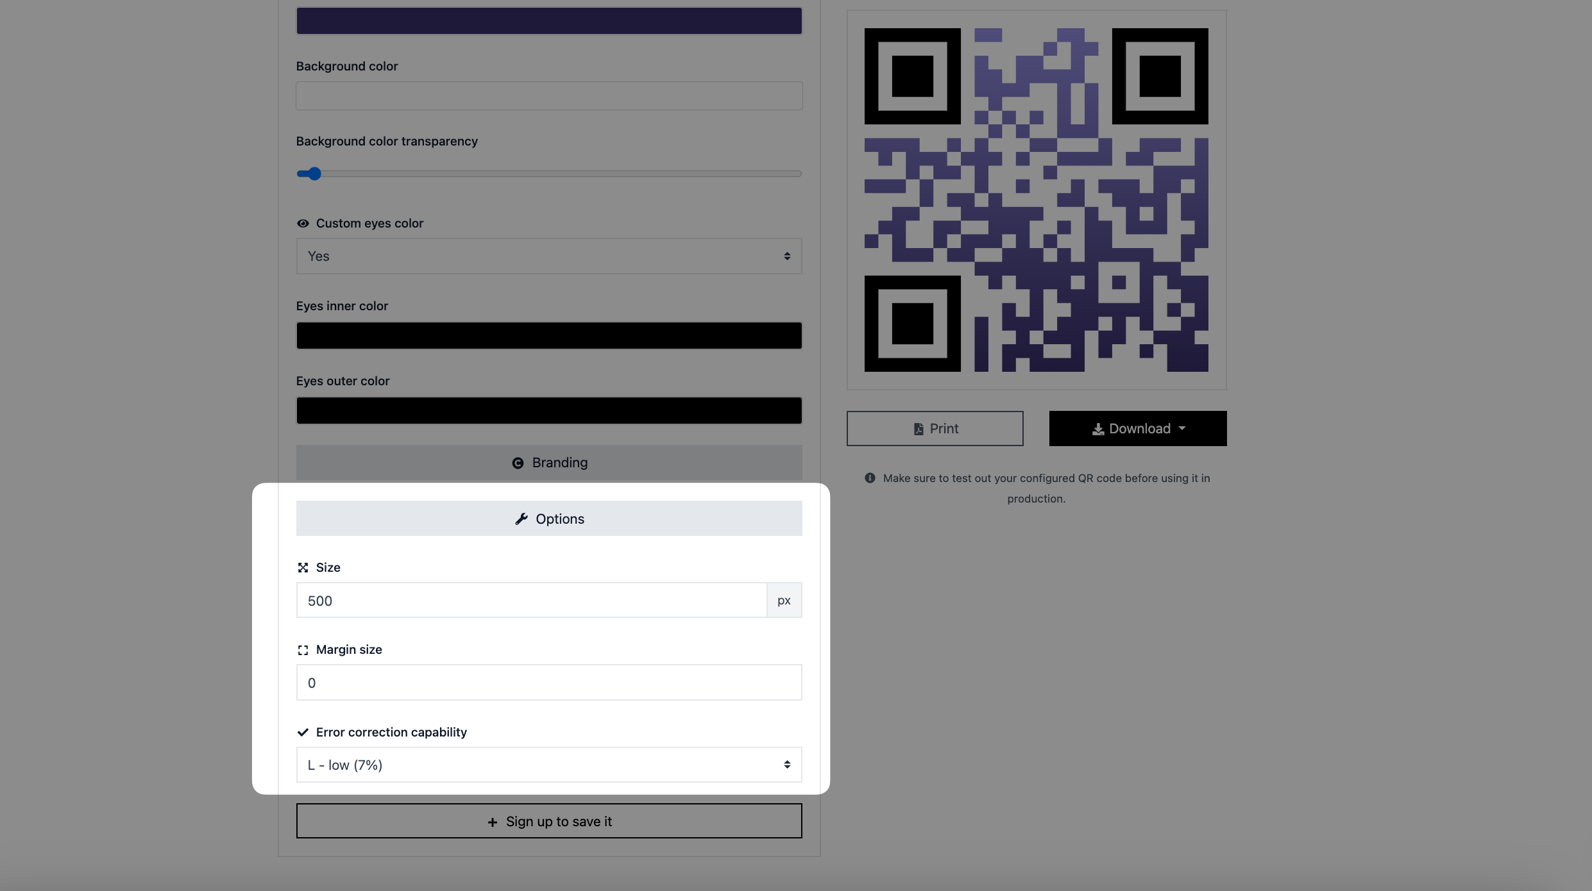Click the Margin size label
Viewport: 1592px width, 891px height.
349,650
